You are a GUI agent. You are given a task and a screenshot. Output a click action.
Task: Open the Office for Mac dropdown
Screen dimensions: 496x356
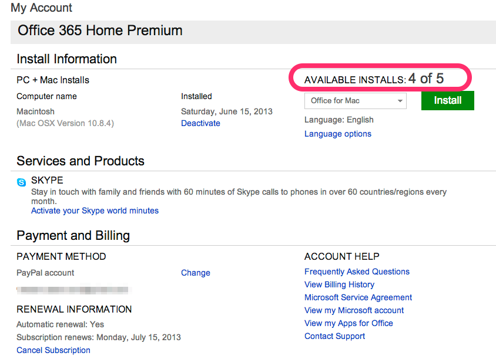pyautogui.click(x=355, y=101)
